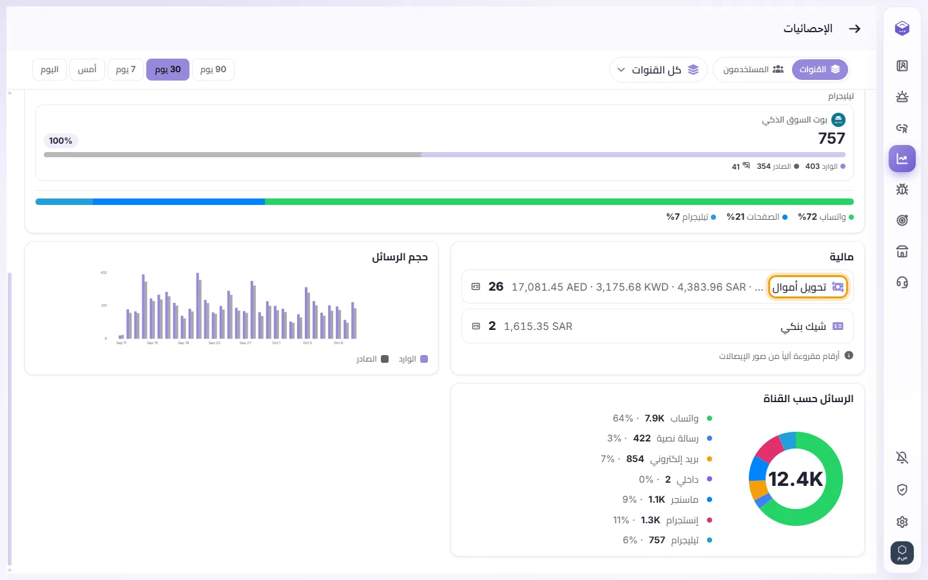Image resolution: width=928 pixels, height=580 pixels.
Task: Select the أمس date range
Action: 87,70
